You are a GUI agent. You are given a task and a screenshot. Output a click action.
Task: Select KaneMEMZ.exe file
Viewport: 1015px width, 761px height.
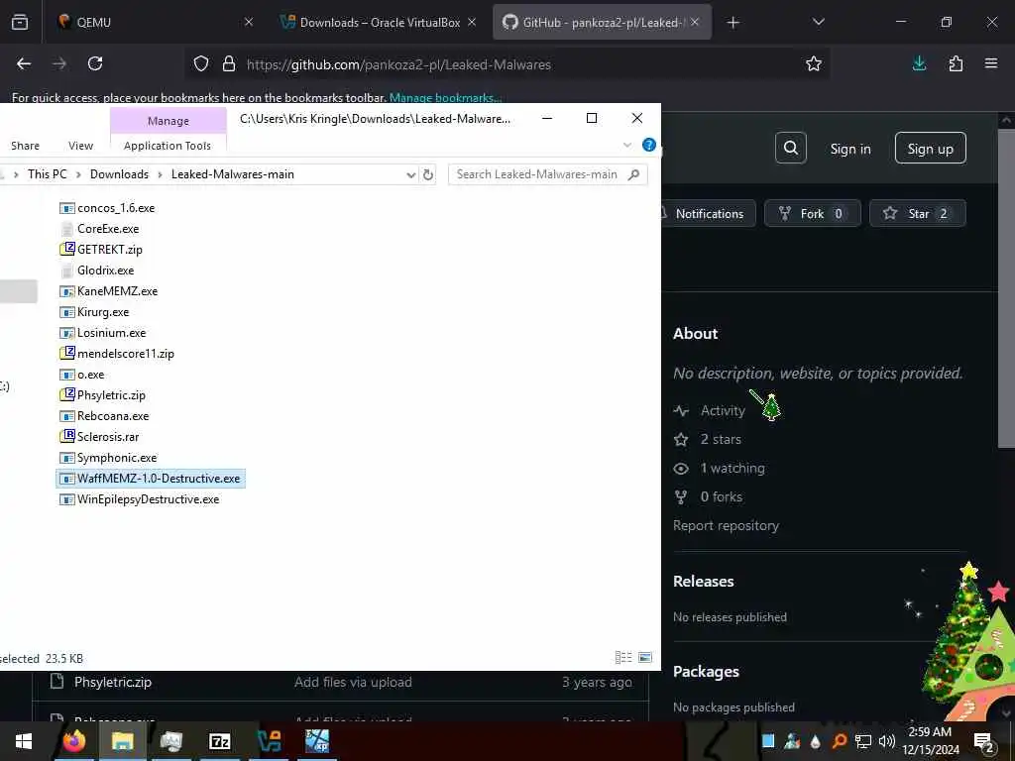109,291
